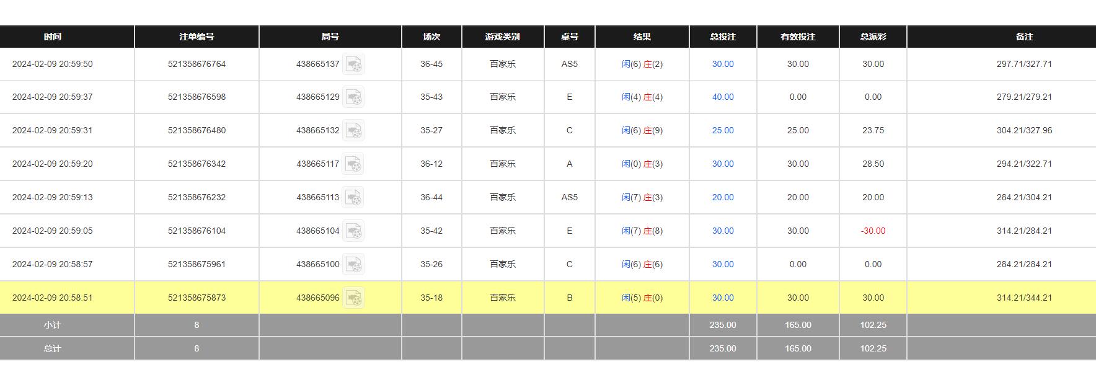Click replay icon beside round 438665129

pyautogui.click(x=353, y=97)
